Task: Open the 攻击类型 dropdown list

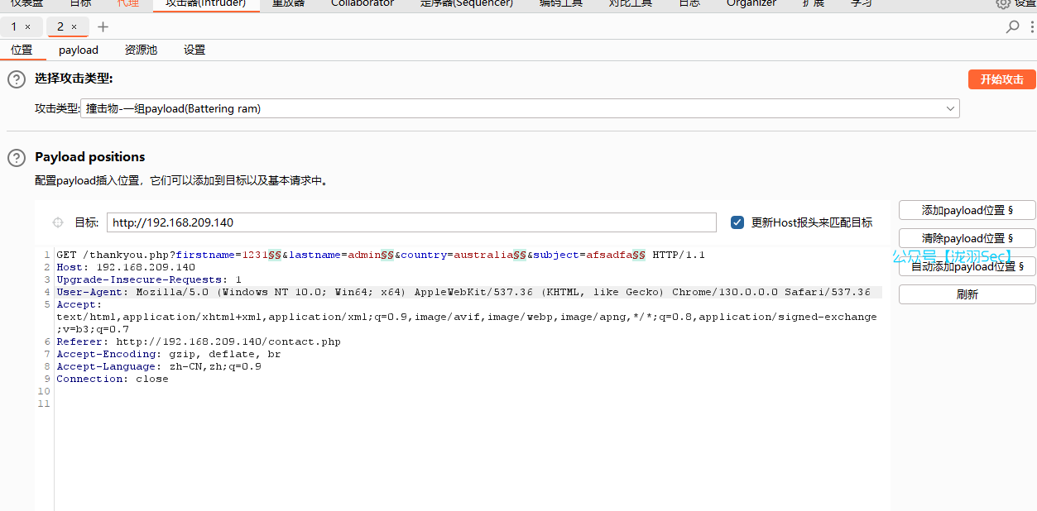Action: click(949, 107)
